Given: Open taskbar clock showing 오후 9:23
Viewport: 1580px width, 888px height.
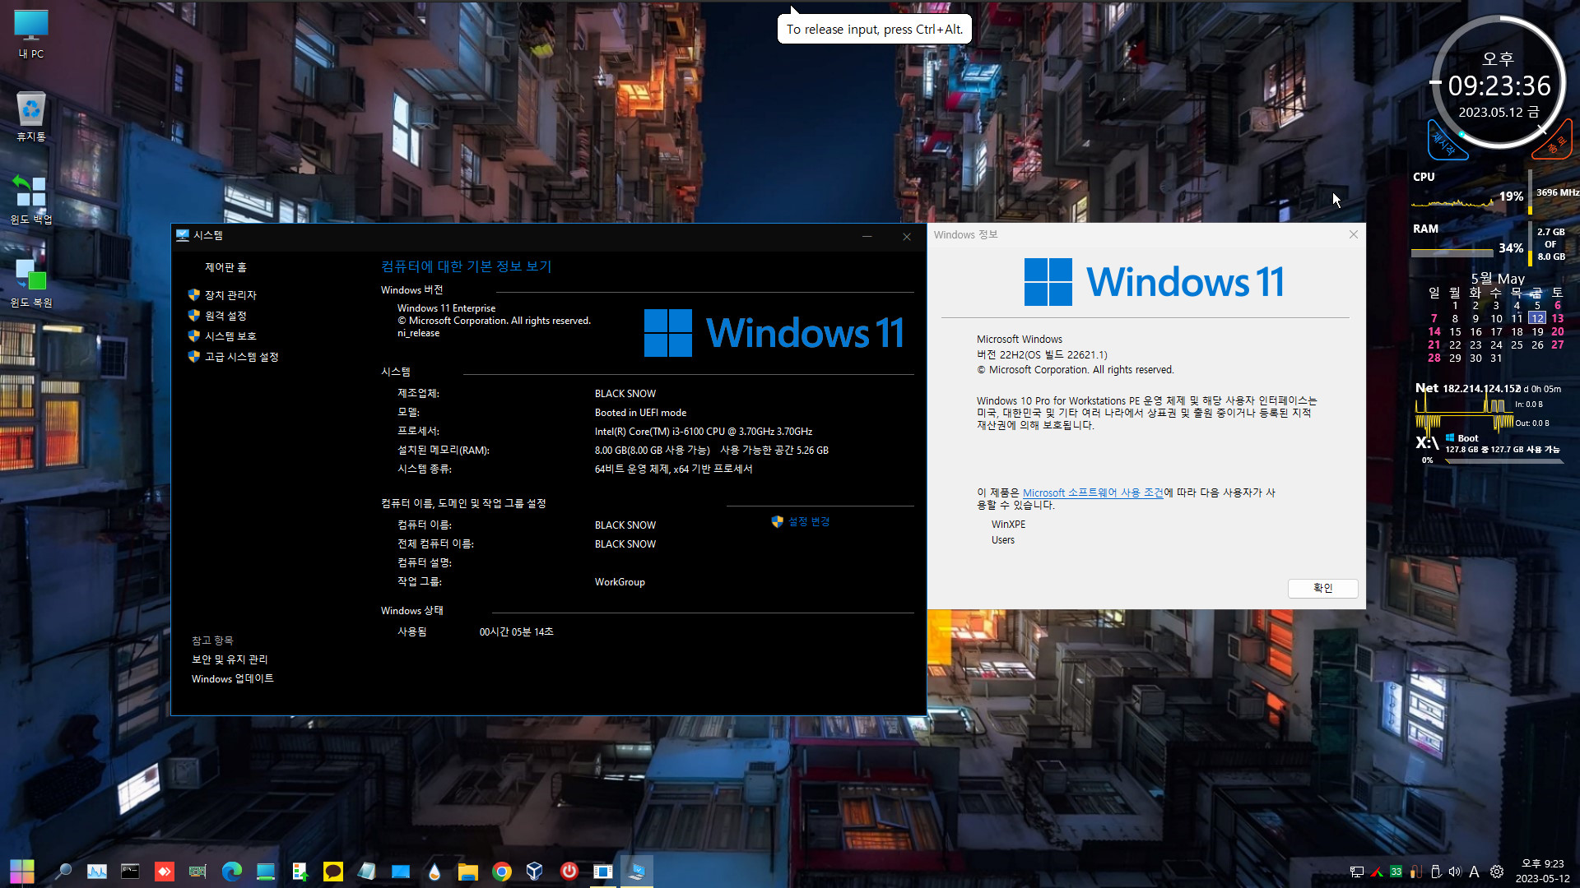Looking at the screenshot, I should (1543, 871).
